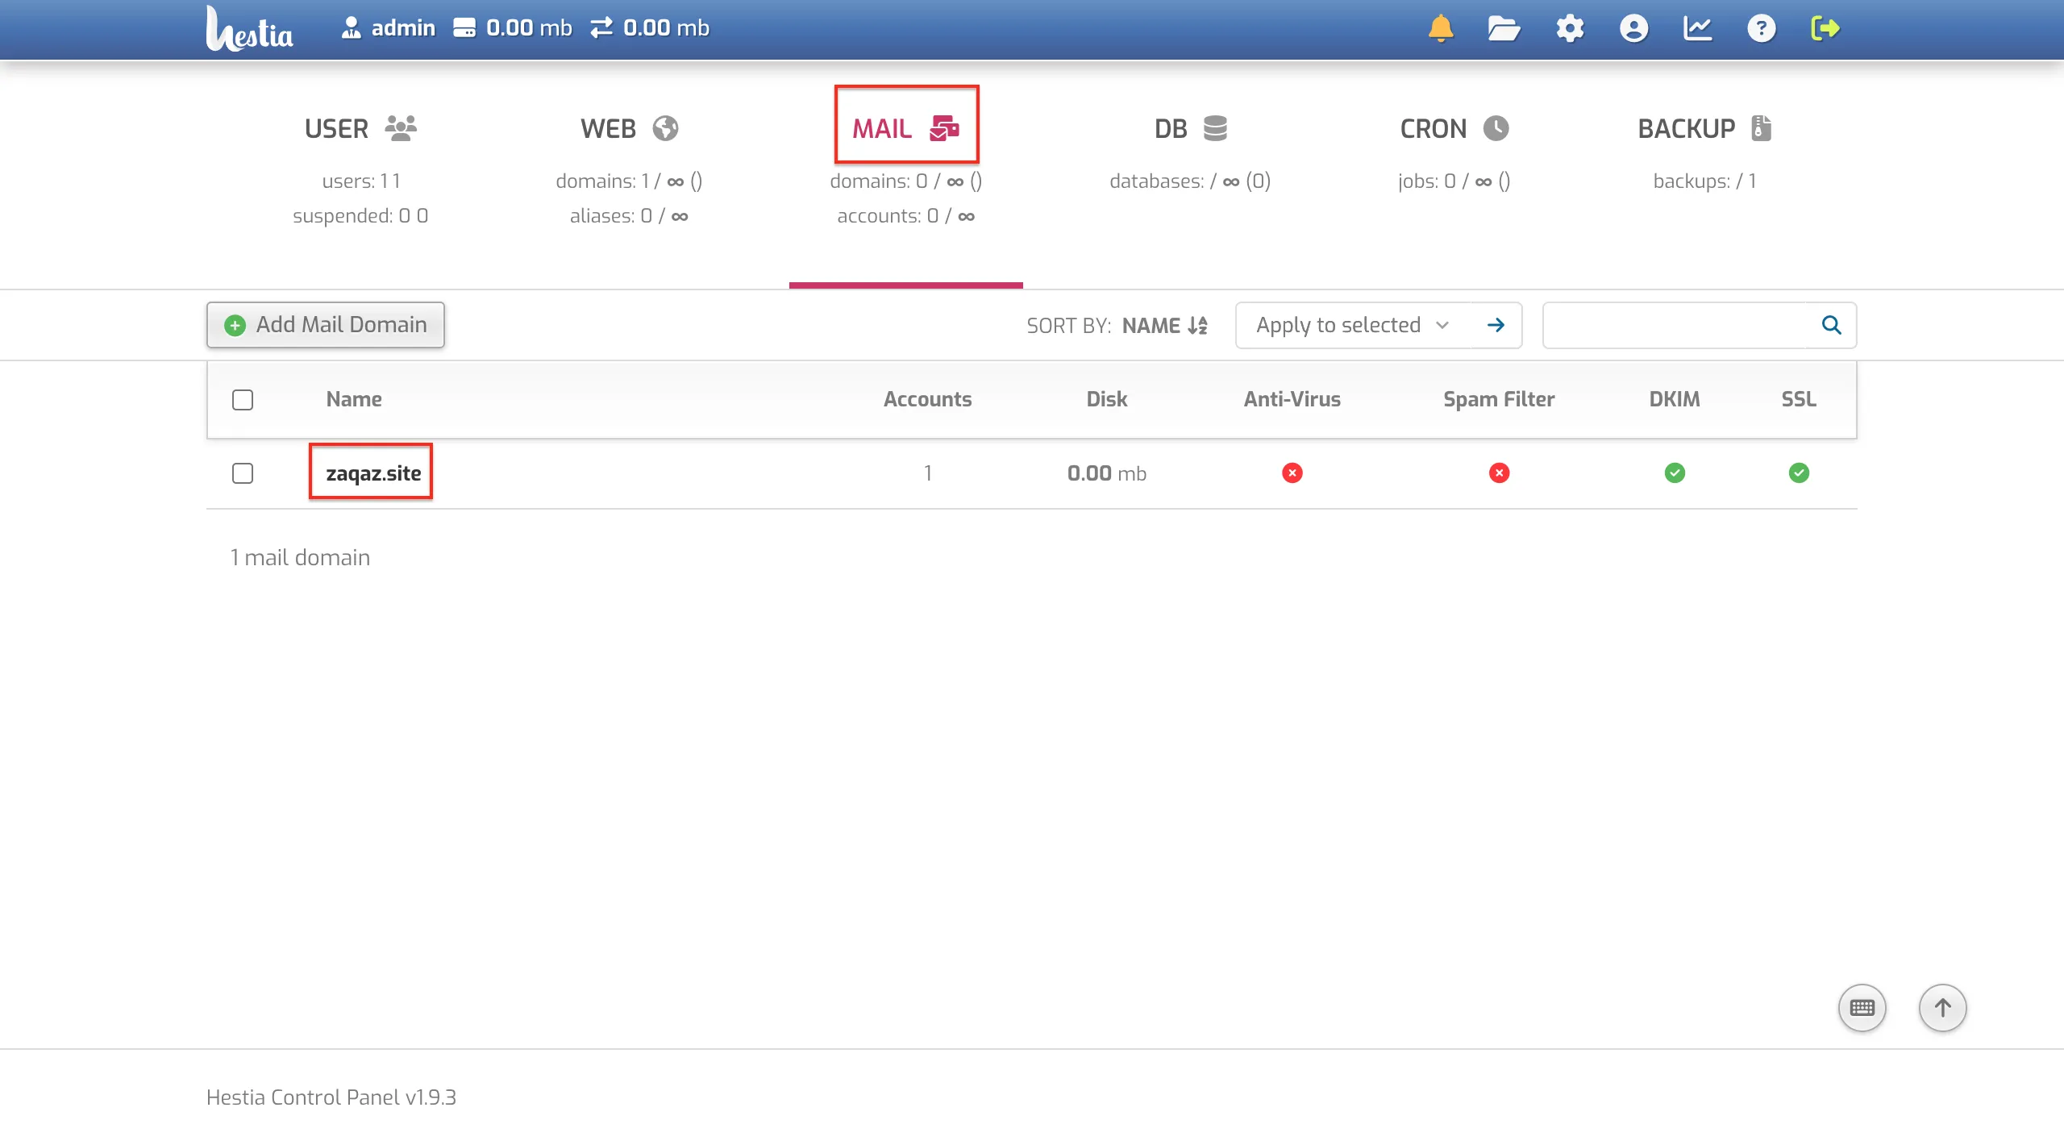Click the Accounts column header
The image size is (2064, 1145).
tap(927, 399)
